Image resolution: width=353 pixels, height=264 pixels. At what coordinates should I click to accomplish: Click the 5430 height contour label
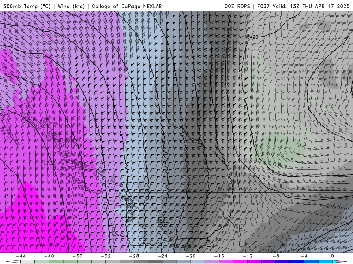[x=252, y=37]
